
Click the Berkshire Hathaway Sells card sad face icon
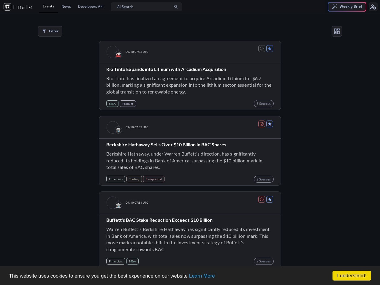point(262,124)
